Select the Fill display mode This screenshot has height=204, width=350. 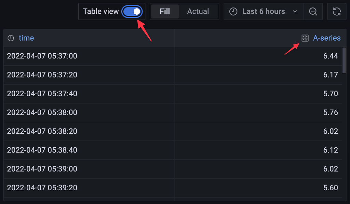(165, 12)
